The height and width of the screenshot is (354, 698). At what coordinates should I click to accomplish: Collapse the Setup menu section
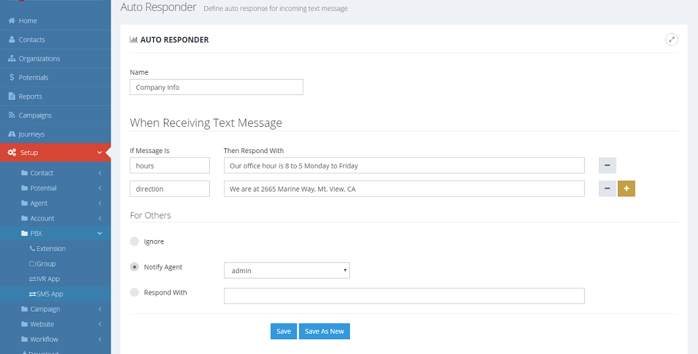pos(100,153)
